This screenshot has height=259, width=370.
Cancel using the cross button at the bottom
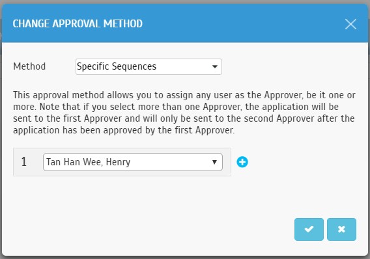pos(341,229)
